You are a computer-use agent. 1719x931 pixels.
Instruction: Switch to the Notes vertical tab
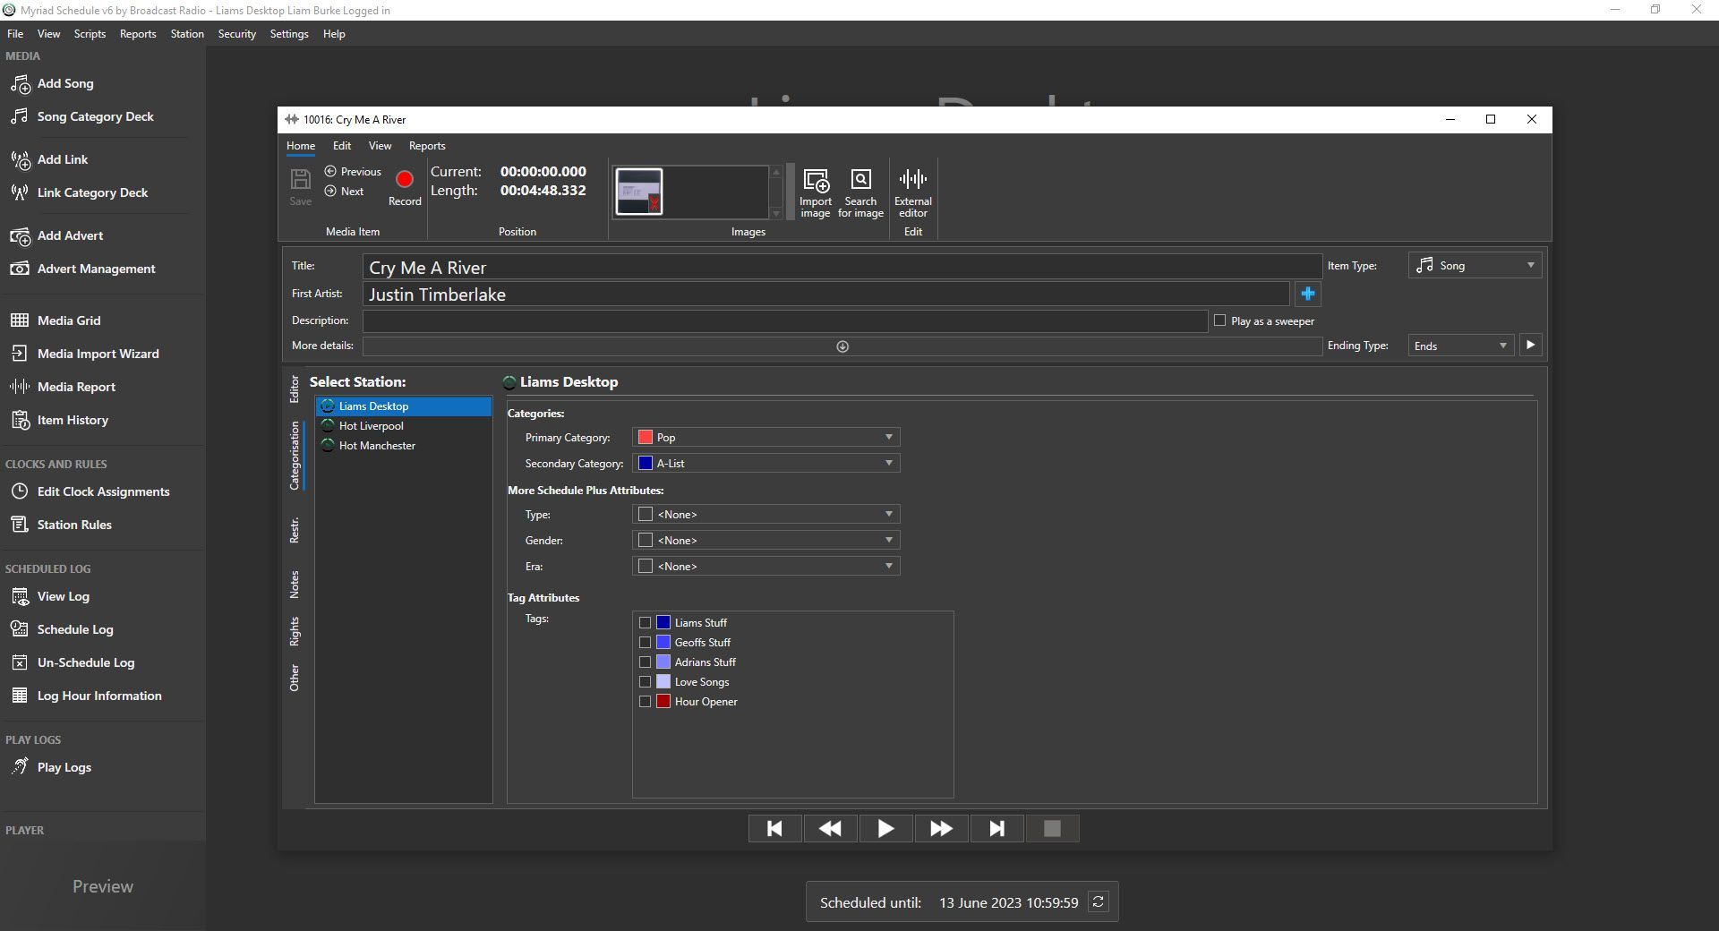(x=294, y=585)
